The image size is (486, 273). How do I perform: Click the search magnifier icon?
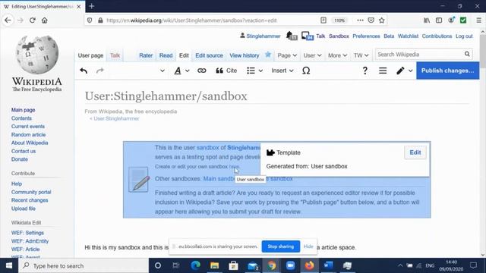click(467, 54)
